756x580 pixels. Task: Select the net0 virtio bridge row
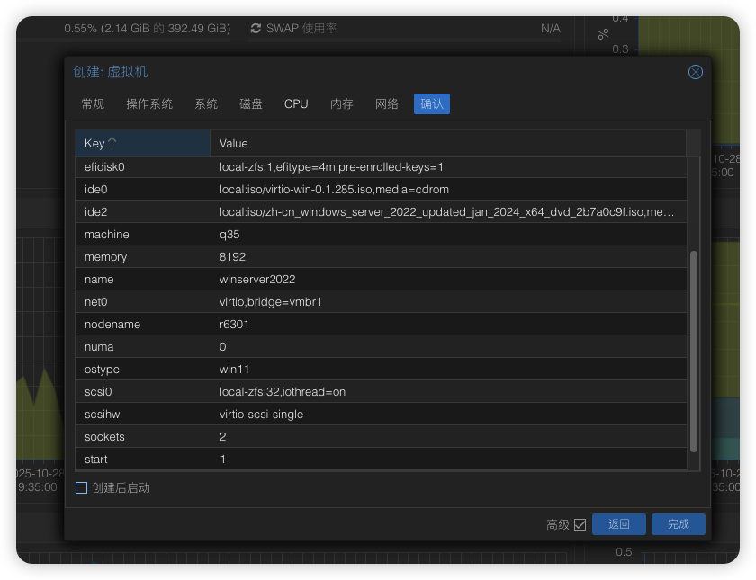coord(380,302)
